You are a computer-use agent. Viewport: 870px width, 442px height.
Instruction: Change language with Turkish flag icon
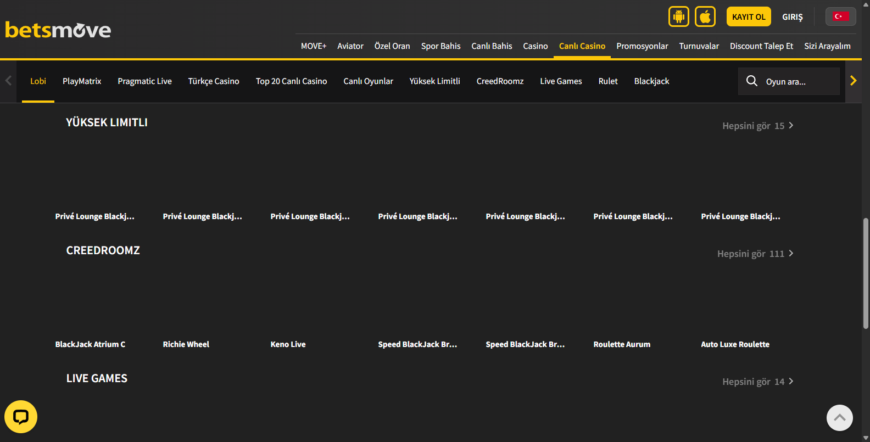(x=840, y=16)
